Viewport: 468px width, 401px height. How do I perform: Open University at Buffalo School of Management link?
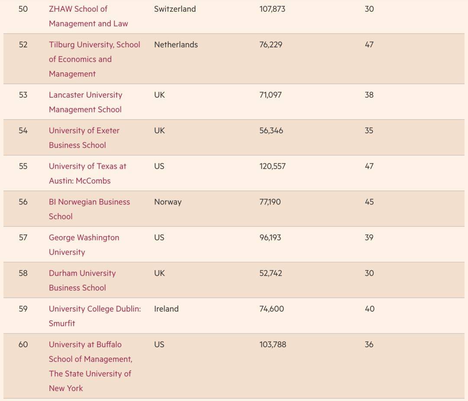click(91, 366)
